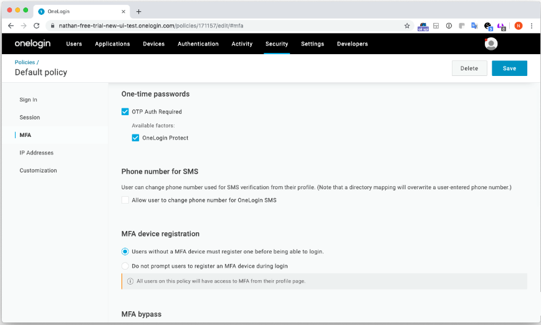Switch to Sign In policy section
This screenshot has width=541, height=325.
(x=28, y=100)
